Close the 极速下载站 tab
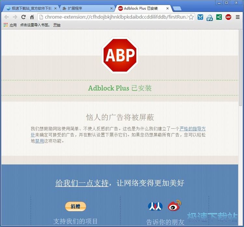The height and width of the screenshot is (227, 244). pyautogui.click(x=55, y=8)
